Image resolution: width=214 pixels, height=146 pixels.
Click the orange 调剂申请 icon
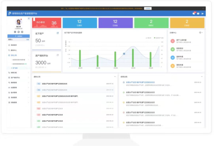173,66
